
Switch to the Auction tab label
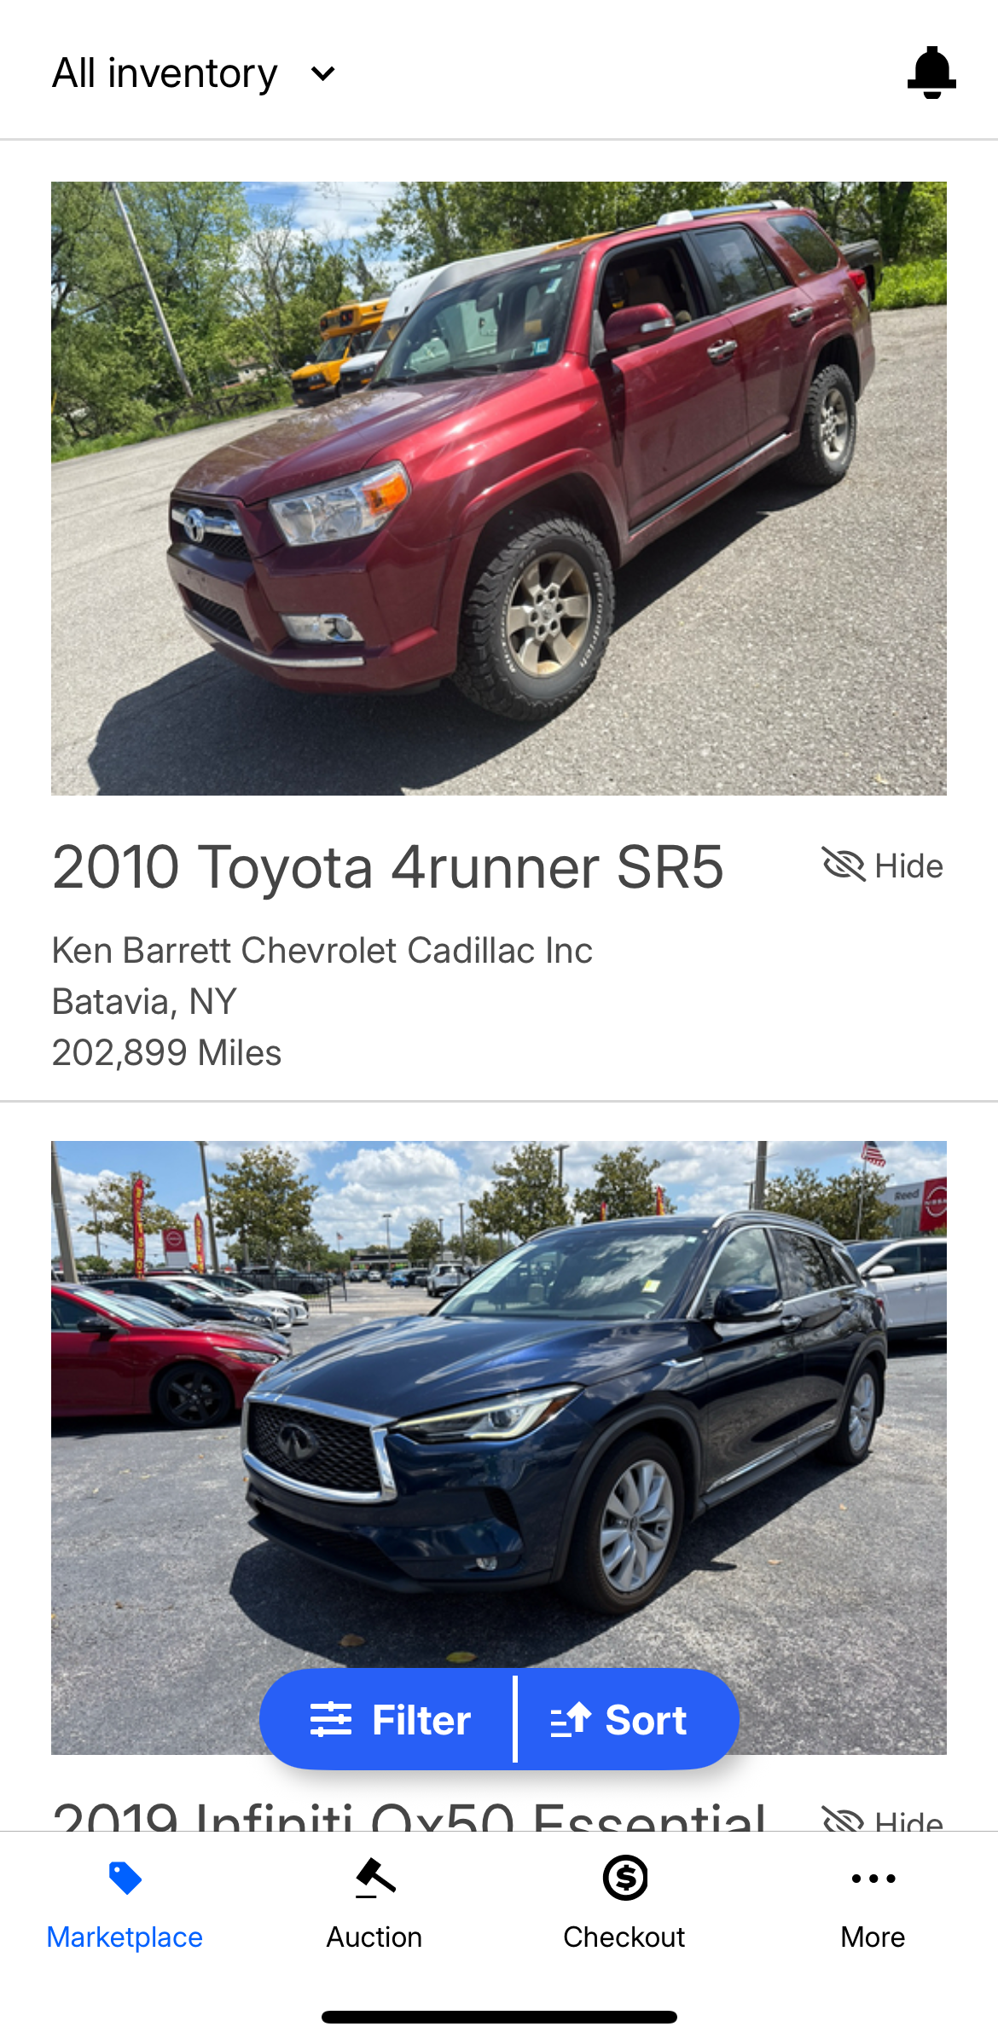coord(374,1937)
